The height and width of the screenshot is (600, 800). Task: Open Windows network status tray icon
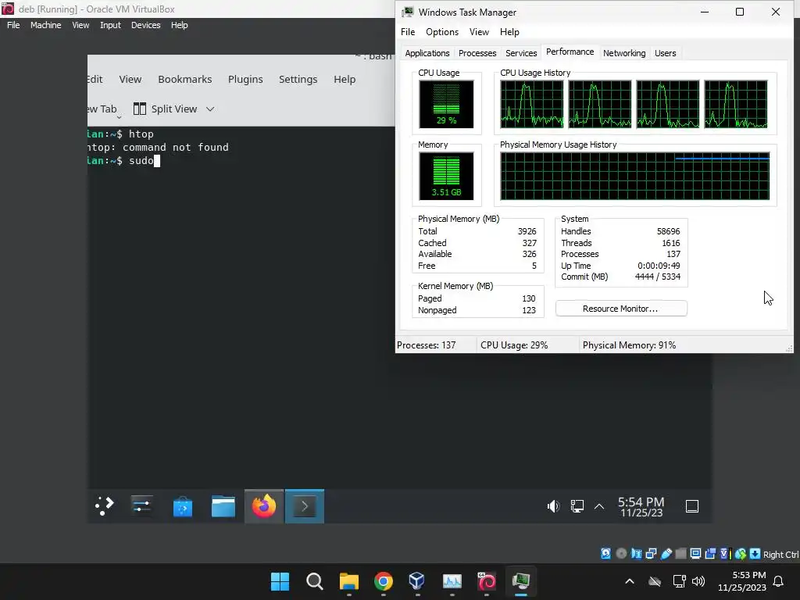[x=679, y=581]
